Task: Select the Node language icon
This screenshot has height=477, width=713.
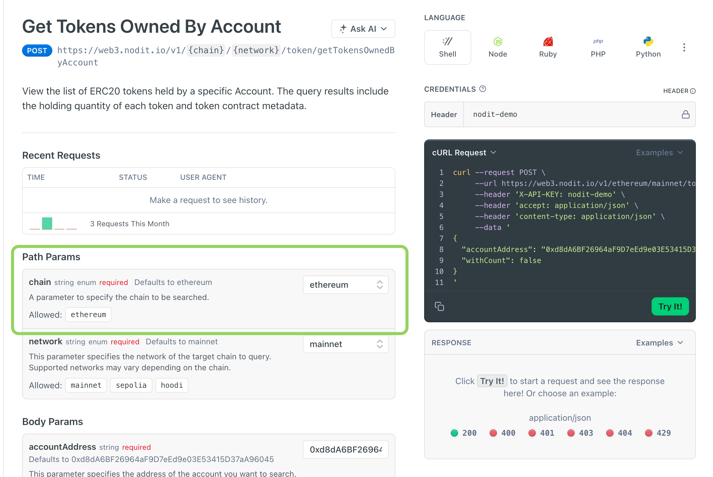Action: (x=497, y=47)
